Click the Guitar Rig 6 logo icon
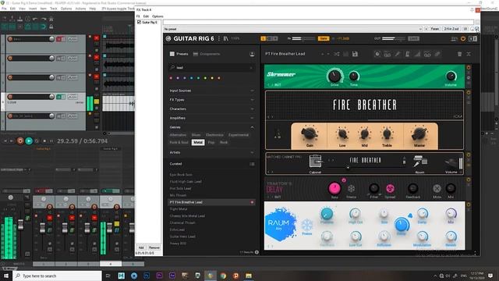499x281 pixels. pos(168,38)
